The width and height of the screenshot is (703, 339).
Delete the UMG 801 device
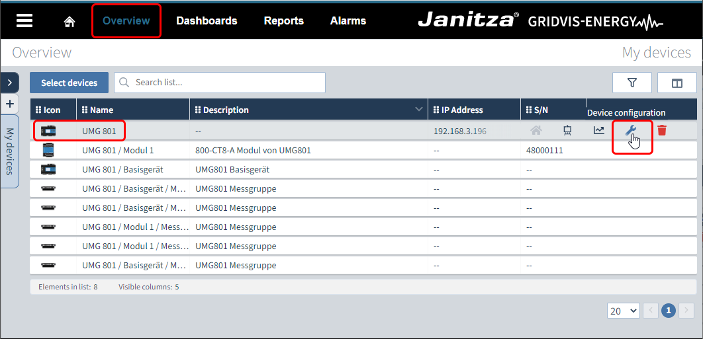pyautogui.click(x=662, y=131)
